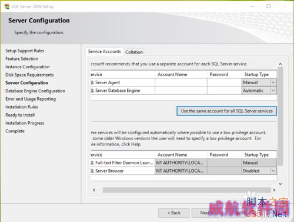This screenshot has height=222, width=294.
Task: Click Account Name cell for Full-text Filter Daemon
Action: [181, 163]
